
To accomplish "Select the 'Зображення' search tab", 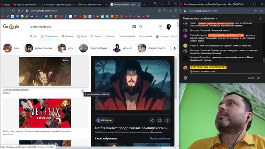I will click(49, 36).
